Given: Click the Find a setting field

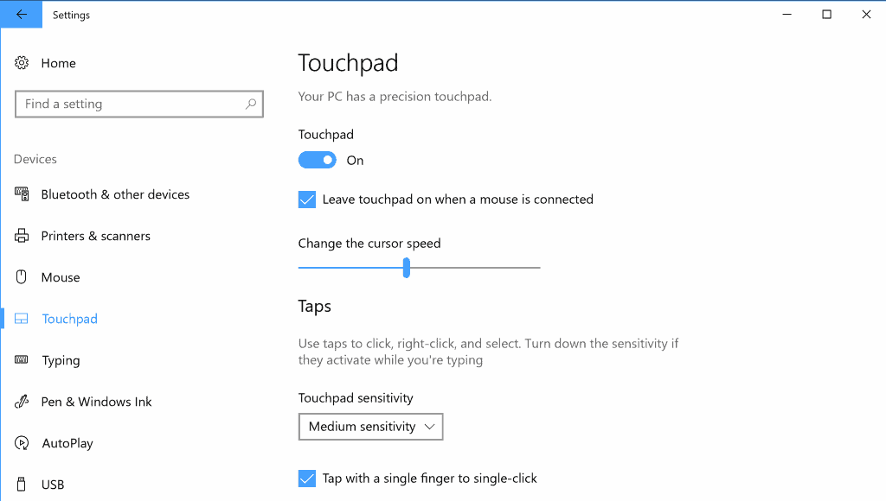Looking at the screenshot, I should 139,104.
